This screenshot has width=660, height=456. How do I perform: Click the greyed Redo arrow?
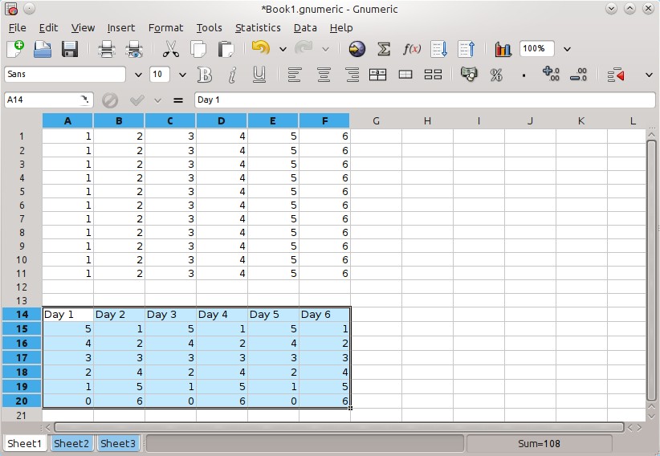tap(304, 48)
